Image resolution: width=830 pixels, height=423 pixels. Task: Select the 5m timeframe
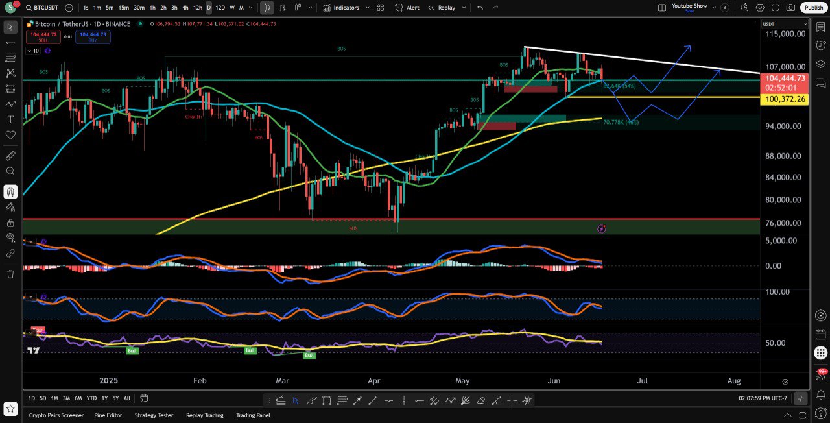pos(110,8)
